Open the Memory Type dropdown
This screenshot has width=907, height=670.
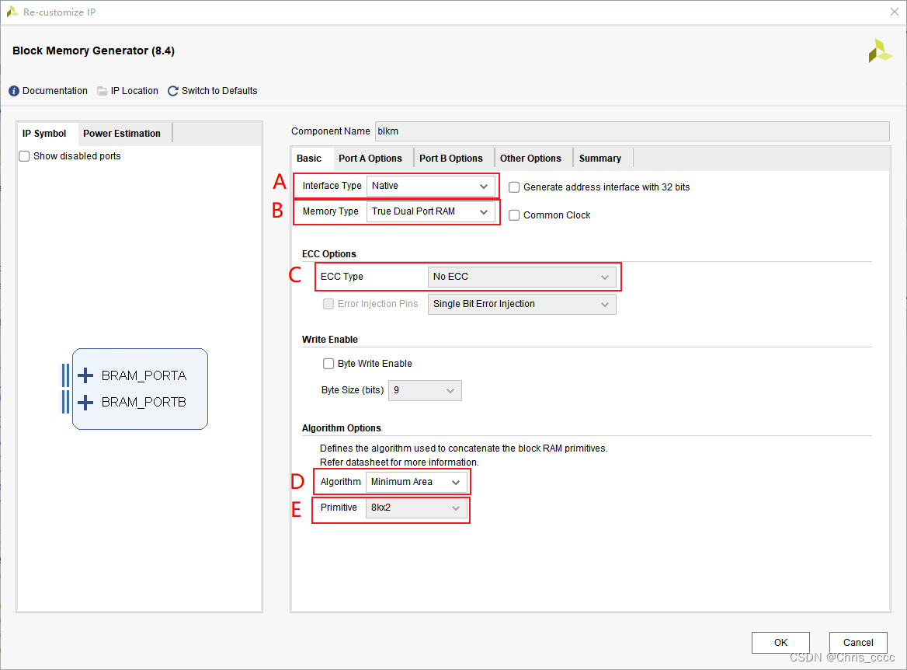[431, 211]
